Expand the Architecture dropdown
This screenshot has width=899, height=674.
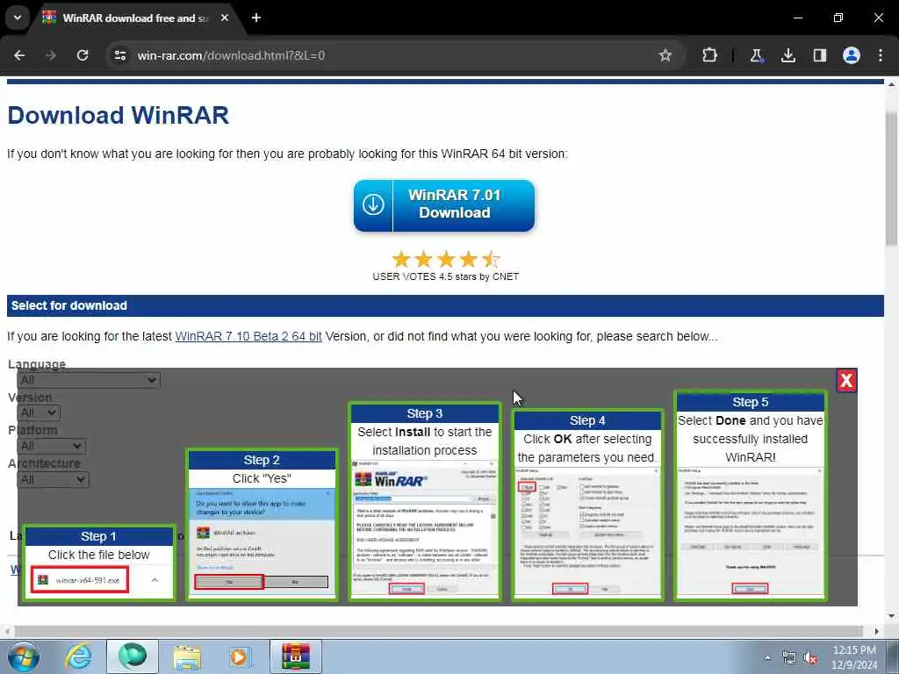tap(52, 479)
